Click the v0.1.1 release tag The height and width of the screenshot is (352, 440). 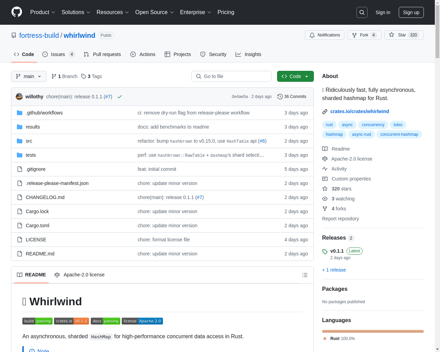click(x=337, y=251)
